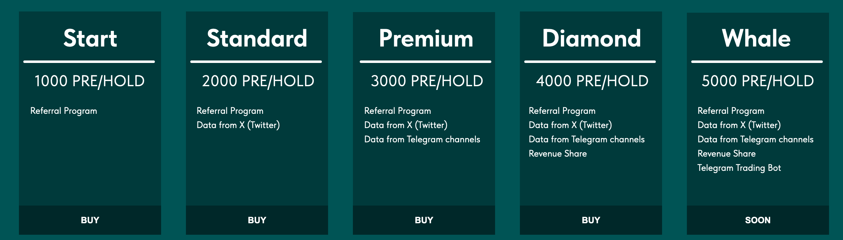Select 4000 PRE/HOLD price label
Screen dimensions: 843x240
pyautogui.click(x=592, y=81)
